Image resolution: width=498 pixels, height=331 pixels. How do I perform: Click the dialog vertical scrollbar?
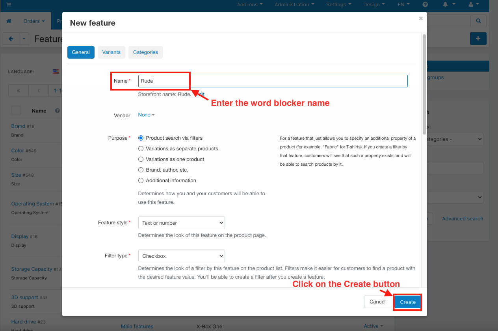(x=424, y=85)
